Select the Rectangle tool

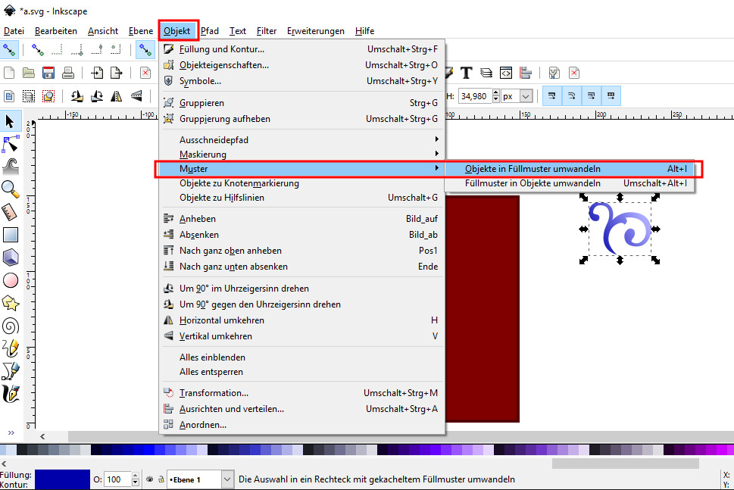[x=10, y=235]
